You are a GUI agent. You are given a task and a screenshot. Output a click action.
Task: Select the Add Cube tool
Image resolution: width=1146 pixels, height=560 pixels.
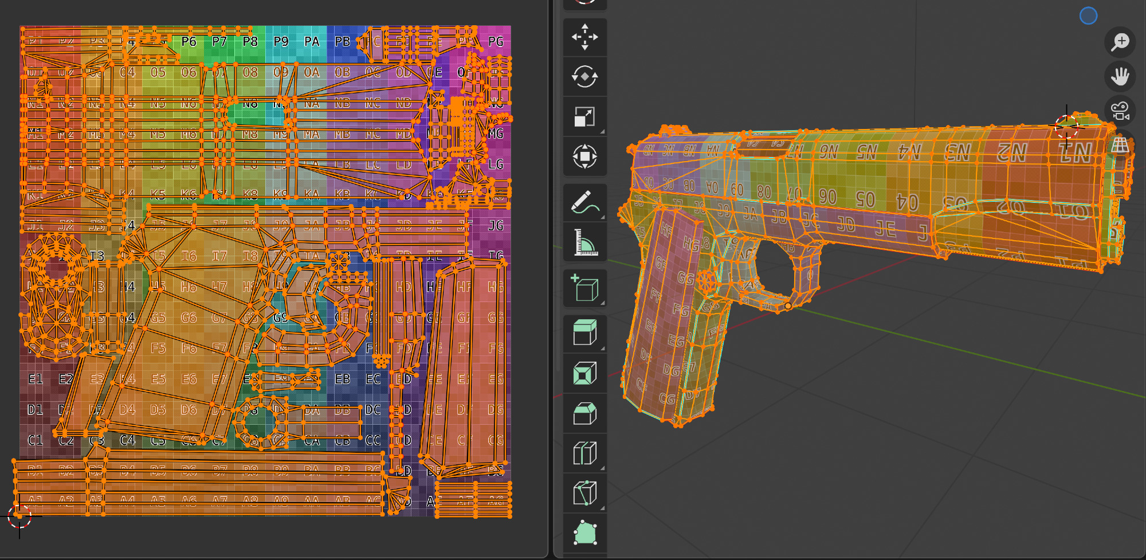584,288
